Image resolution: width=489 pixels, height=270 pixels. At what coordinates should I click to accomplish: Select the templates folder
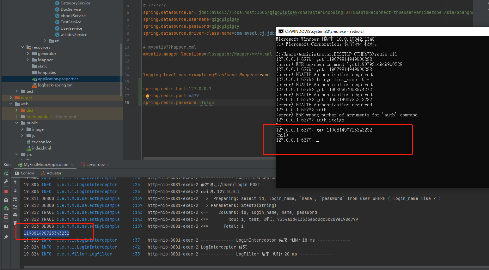coord(47,73)
